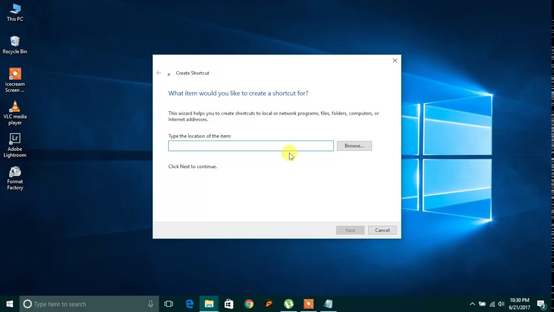Launch Google Chrome from taskbar
This screenshot has width=554, height=312.
pos(249,304)
